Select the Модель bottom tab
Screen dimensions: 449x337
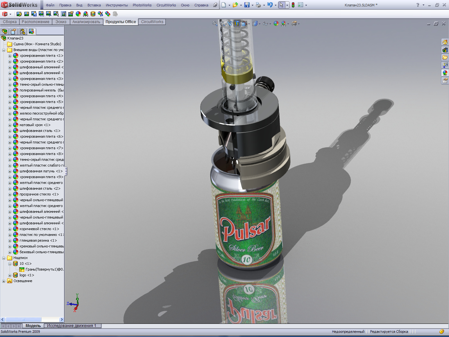(33, 325)
